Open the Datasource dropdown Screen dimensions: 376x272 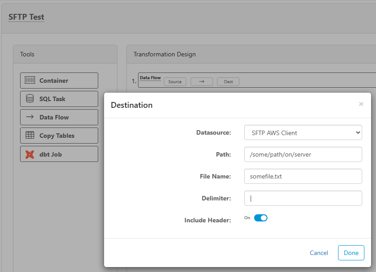[x=303, y=132]
